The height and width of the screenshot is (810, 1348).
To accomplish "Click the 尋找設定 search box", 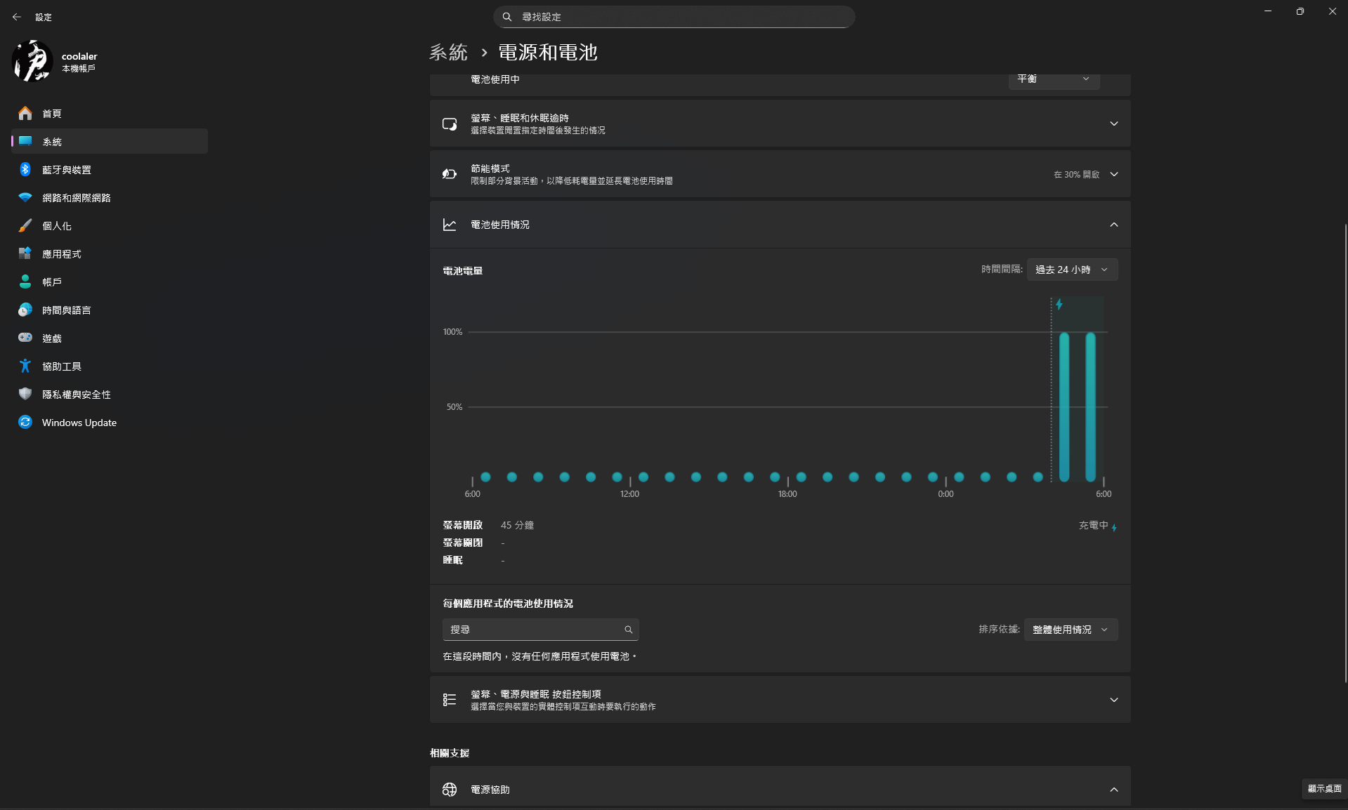I will click(x=674, y=17).
